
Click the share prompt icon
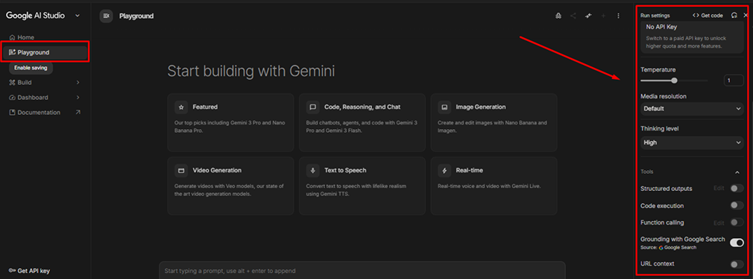click(573, 16)
